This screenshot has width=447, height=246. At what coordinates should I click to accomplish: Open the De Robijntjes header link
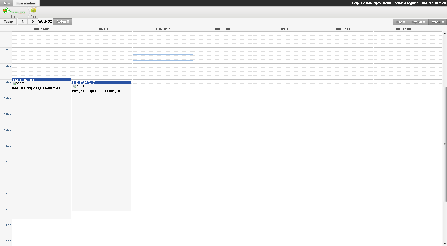371,3
